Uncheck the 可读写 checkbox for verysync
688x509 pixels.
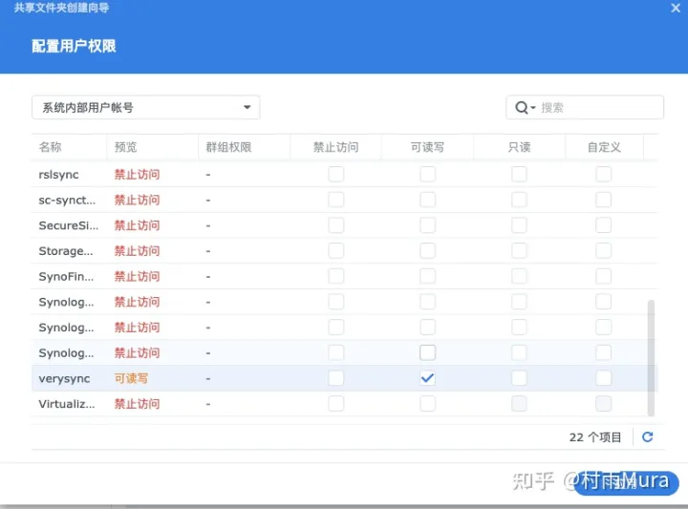[428, 378]
